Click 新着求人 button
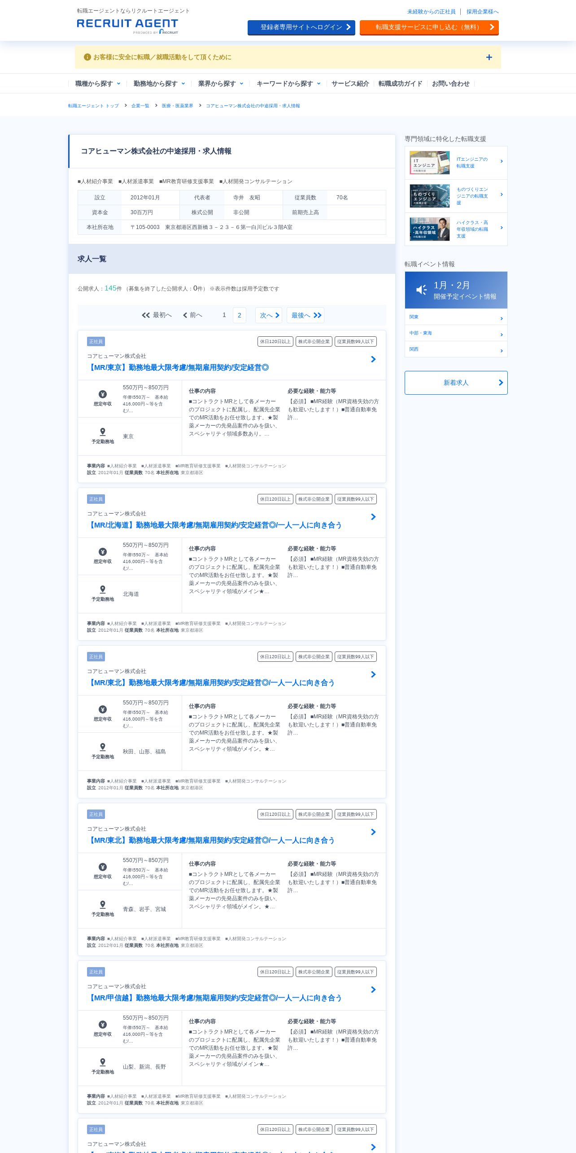 pyautogui.click(x=456, y=383)
